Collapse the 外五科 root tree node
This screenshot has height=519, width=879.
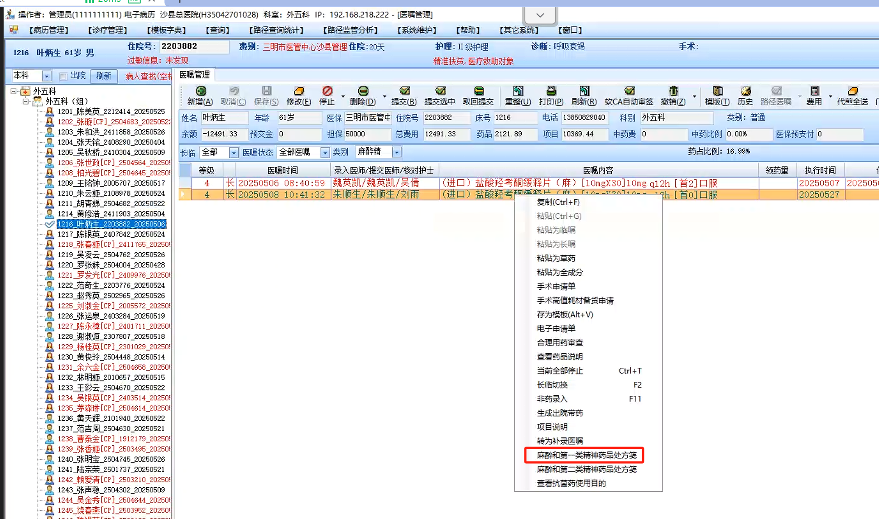(x=14, y=91)
